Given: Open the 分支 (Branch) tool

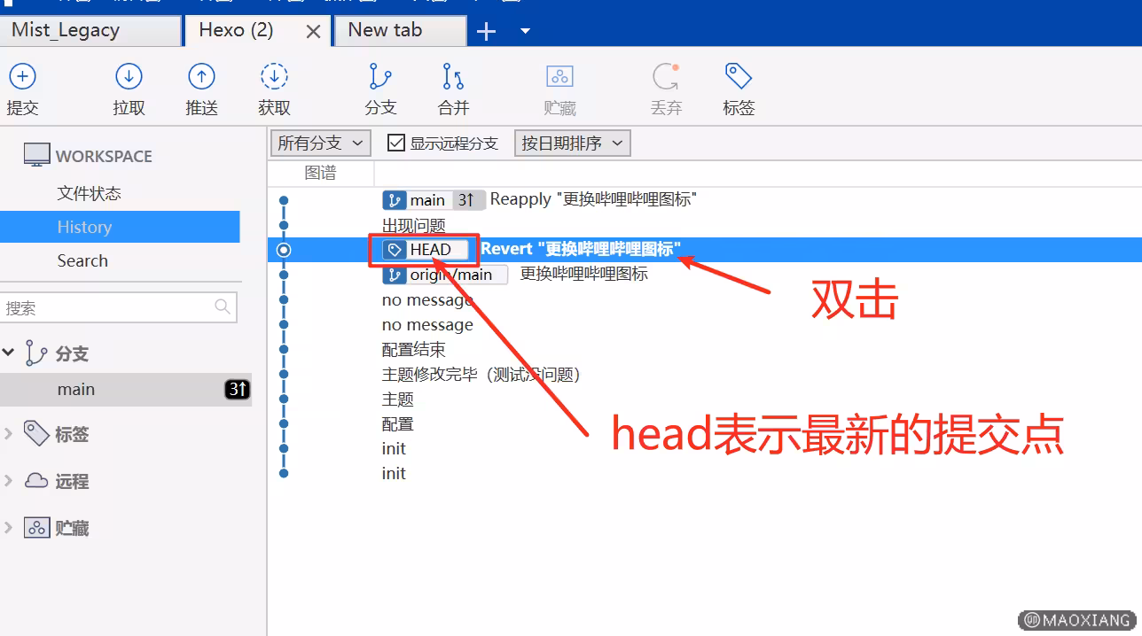Looking at the screenshot, I should [x=380, y=78].
